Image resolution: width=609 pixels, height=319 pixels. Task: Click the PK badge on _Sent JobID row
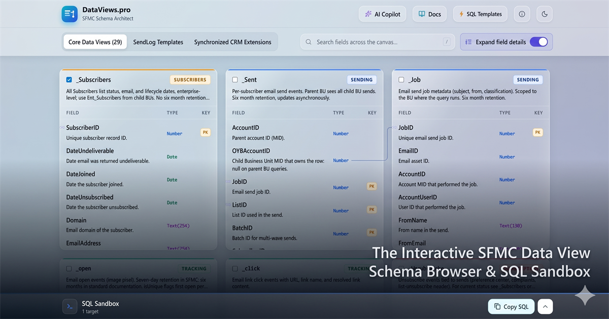(372, 186)
